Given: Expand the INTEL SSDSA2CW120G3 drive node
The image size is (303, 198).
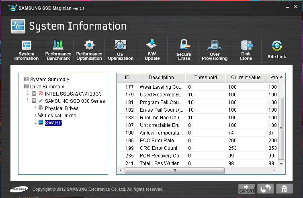Looking at the screenshot, I should pyautogui.click(x=34, y=94).
